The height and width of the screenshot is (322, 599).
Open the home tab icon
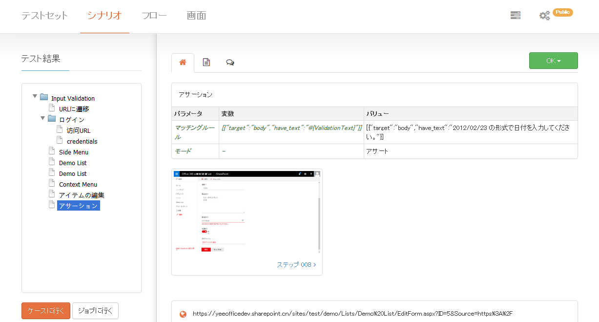tap(183, 63)
